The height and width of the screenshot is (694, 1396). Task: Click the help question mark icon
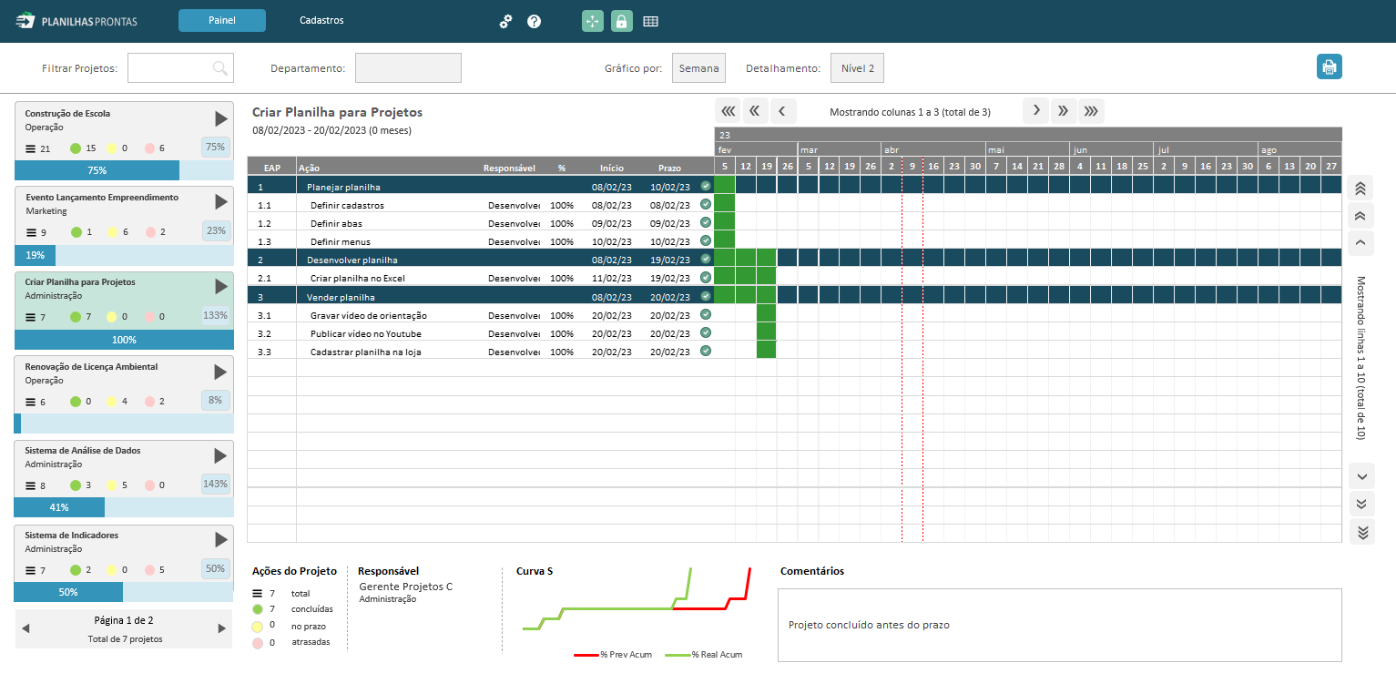(535, 21)
